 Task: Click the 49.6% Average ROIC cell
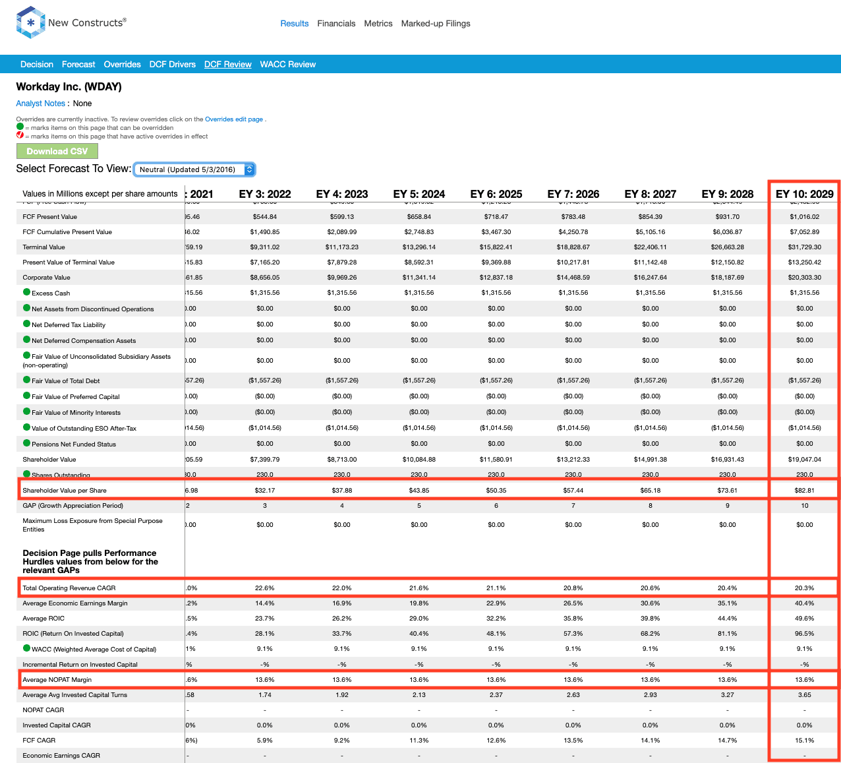tap(805, 618)
